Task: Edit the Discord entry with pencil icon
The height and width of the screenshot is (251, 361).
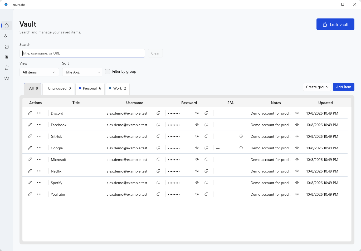Action: [30, 113]
